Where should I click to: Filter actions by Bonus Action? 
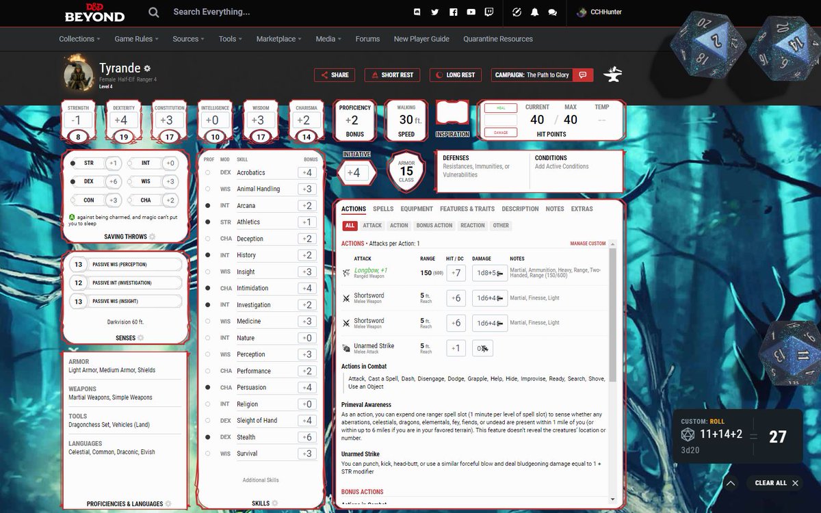[434, 226]
